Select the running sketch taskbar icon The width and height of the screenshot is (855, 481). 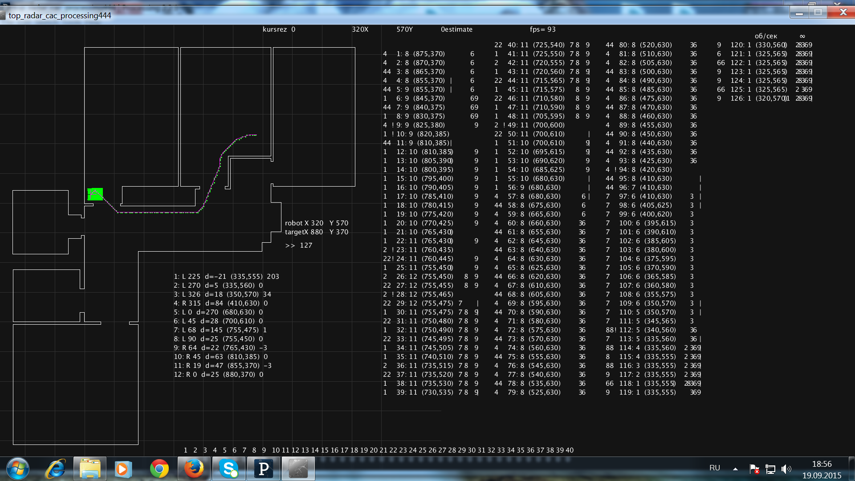coord(298,469)
